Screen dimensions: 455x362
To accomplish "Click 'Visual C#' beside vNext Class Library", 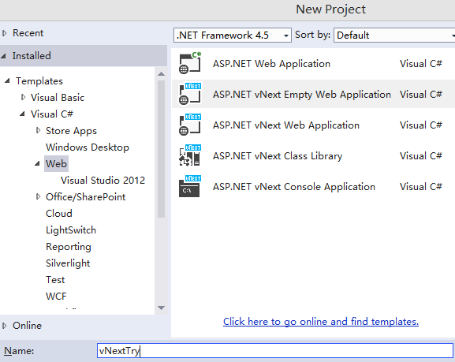I will tap(421, 155).
